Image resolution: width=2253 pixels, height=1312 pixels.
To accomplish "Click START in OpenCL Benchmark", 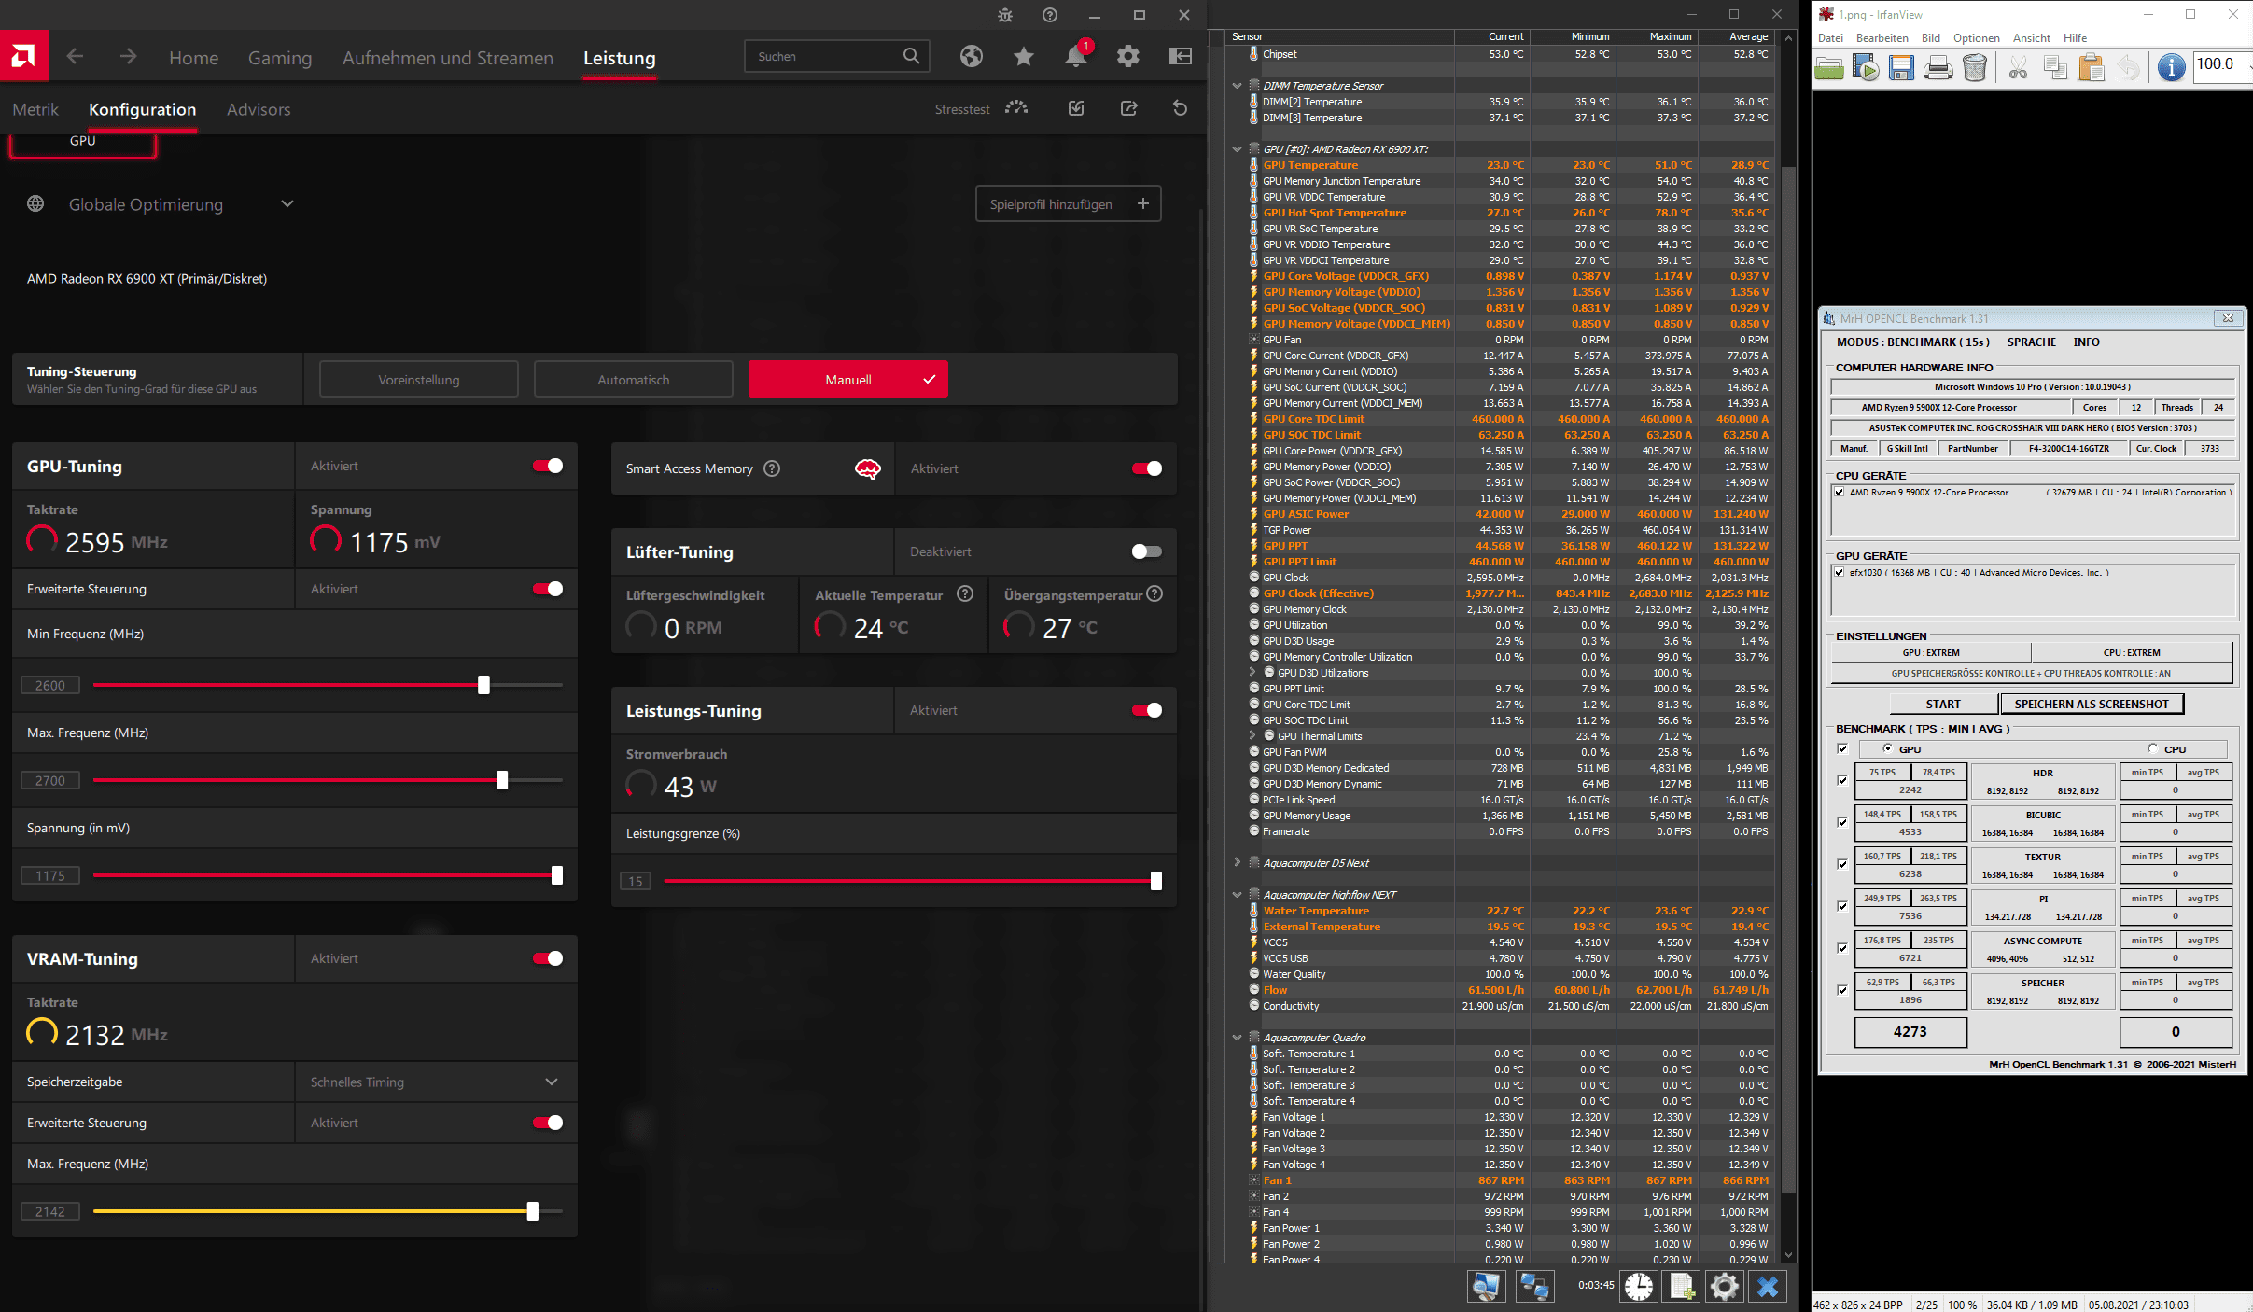I will (x=1943, y=704).
